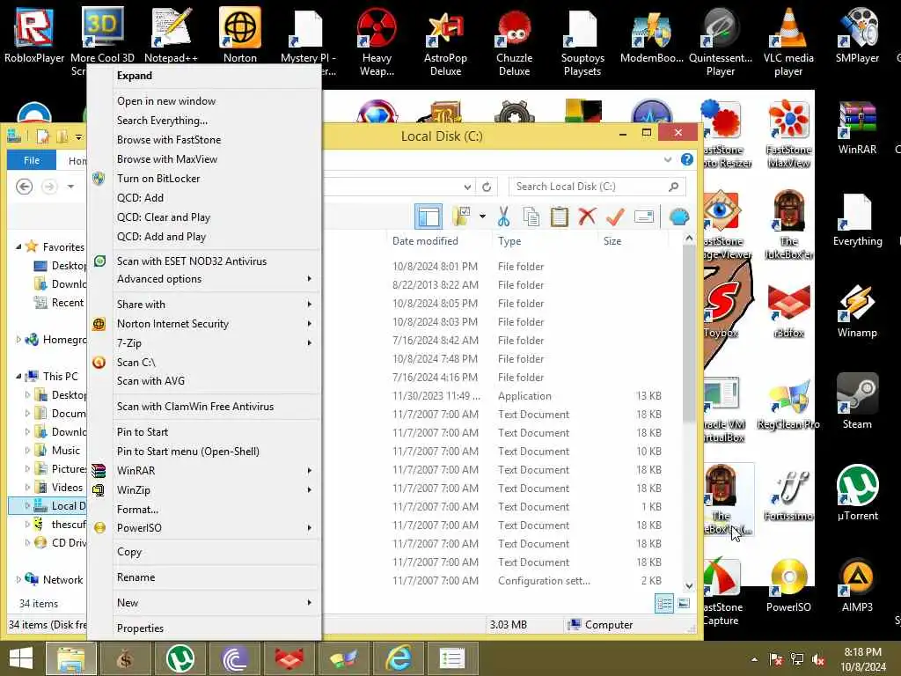Open address bar history dropdown
Screen dimensions: 901x676
pos(468,187)
